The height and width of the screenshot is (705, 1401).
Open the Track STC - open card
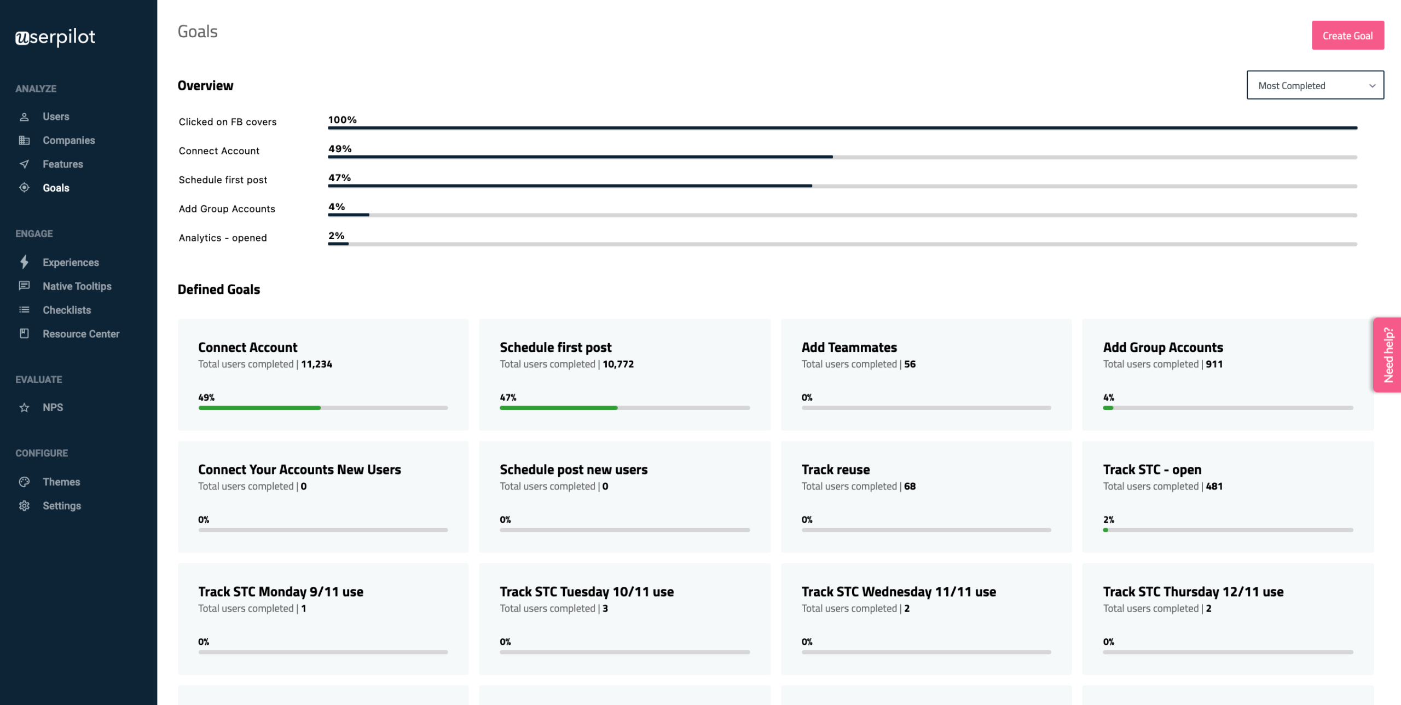tap(1228, 496)
